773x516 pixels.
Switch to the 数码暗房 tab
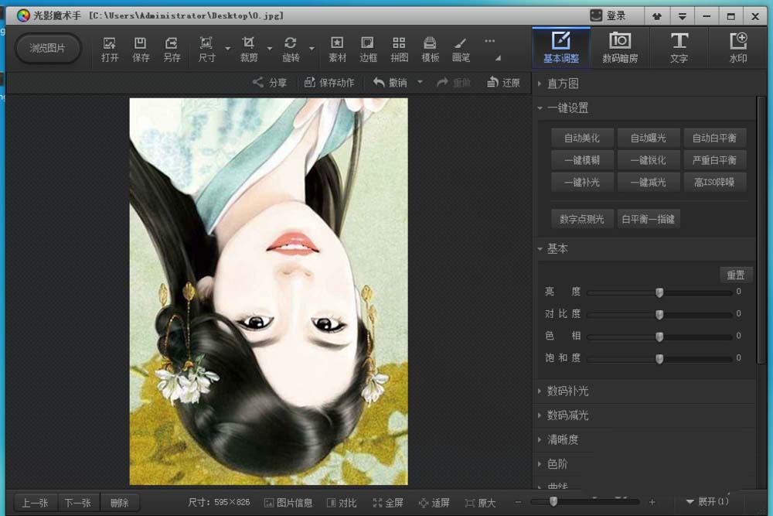coord(620,47)
